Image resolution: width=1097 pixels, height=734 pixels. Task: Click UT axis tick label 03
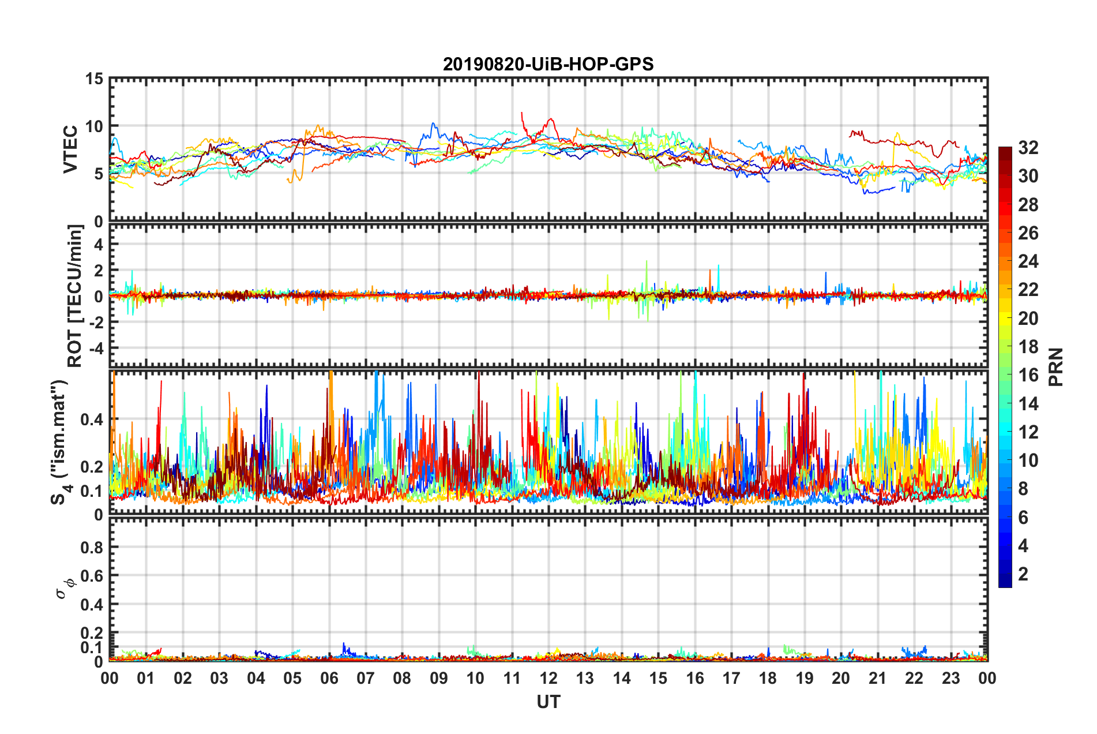click(219, 678)
